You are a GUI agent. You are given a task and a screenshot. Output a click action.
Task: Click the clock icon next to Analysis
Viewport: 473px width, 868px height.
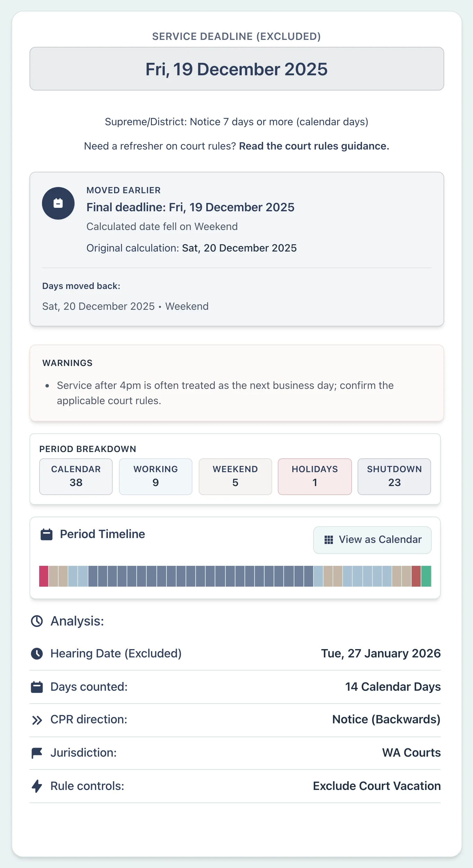pos(37,621)
